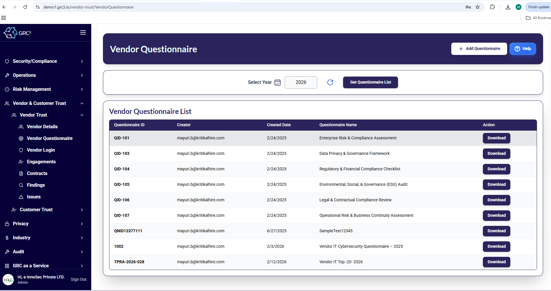Open the Findings sidebar item
Viewport: 551px width, 291px height.
pos(36,185)
